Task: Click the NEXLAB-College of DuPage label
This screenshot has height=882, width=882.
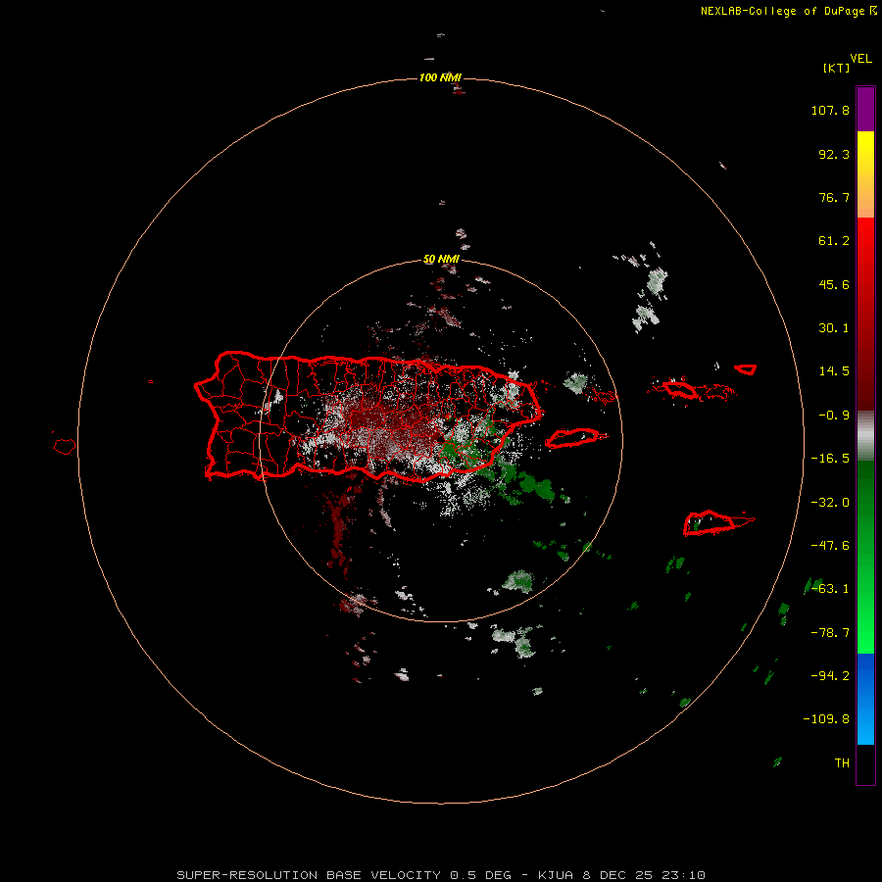Action: (789, 11)
